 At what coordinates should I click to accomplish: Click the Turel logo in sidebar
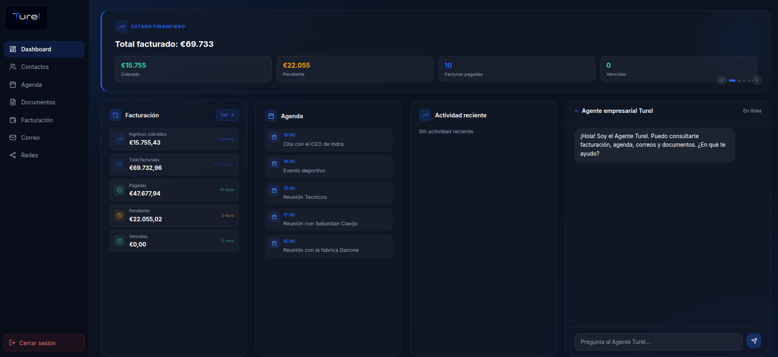click(26, 18)
